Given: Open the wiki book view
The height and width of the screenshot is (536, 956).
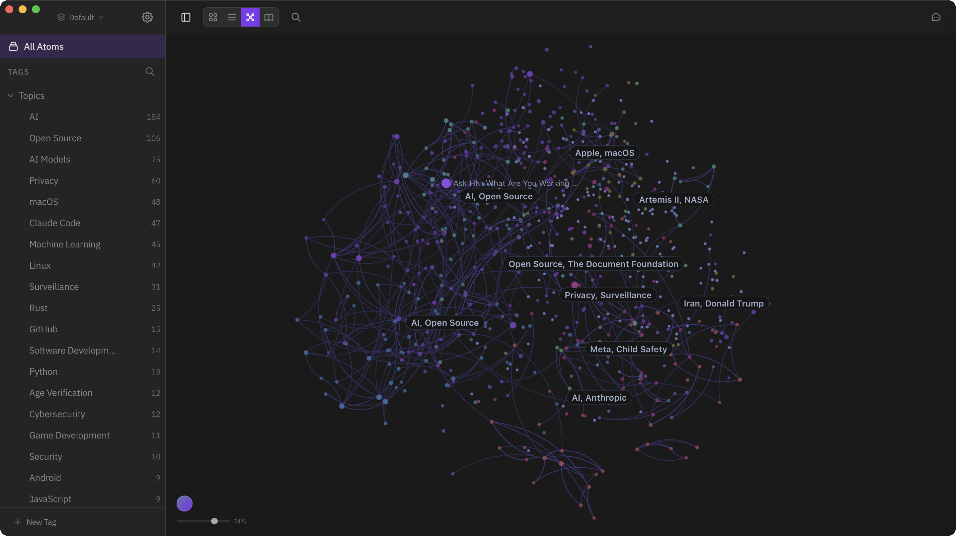Looking at the screenshot, I should (269, 18).
